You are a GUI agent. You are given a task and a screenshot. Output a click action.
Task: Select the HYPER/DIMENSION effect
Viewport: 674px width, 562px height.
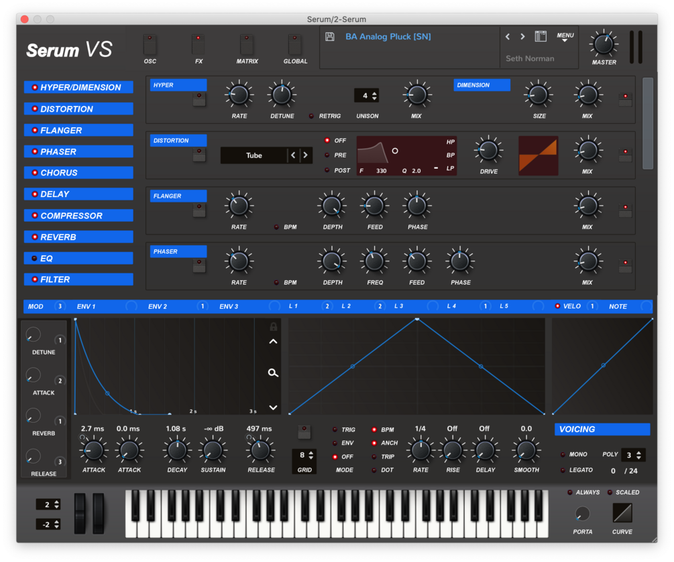click(x=78, y=87)
